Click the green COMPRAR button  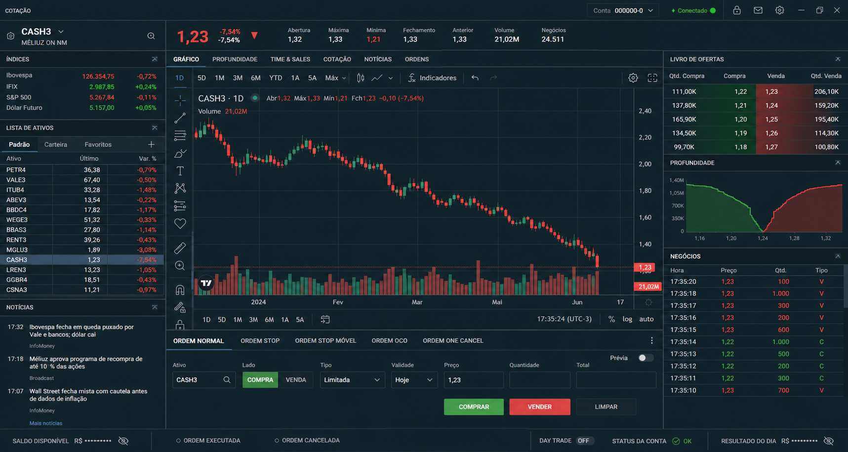474,407
